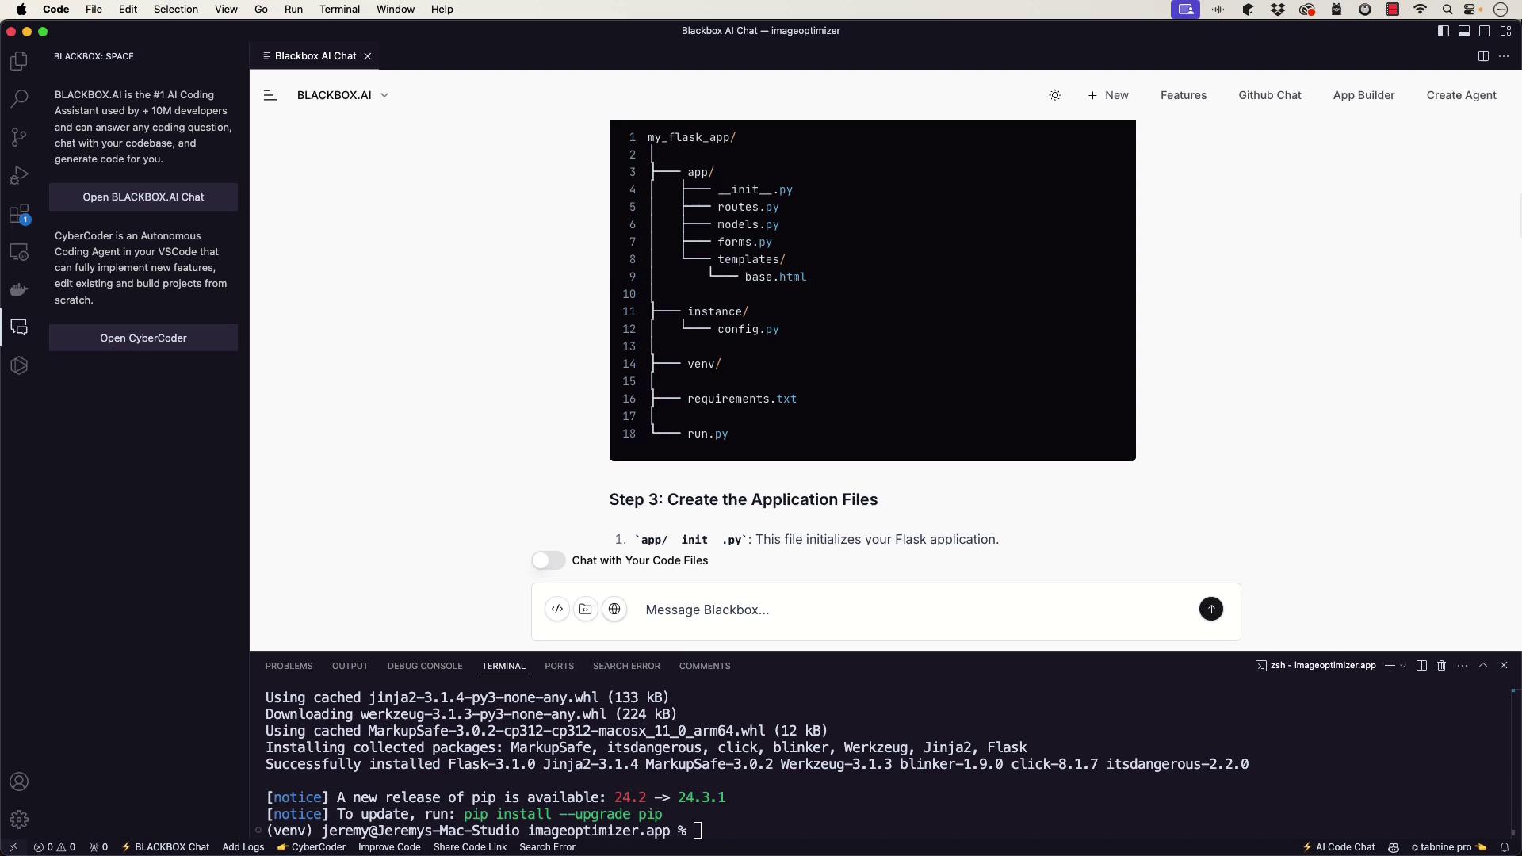The image size is (1522, 856).
Task: Open the Terminal menu in menu bar
Action: tap(339, 10)
